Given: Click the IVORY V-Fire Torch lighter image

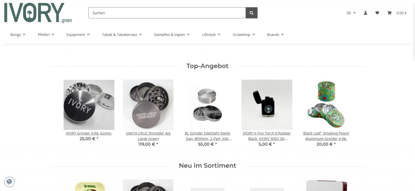Looking at the screenshot, I should point(267,105).
